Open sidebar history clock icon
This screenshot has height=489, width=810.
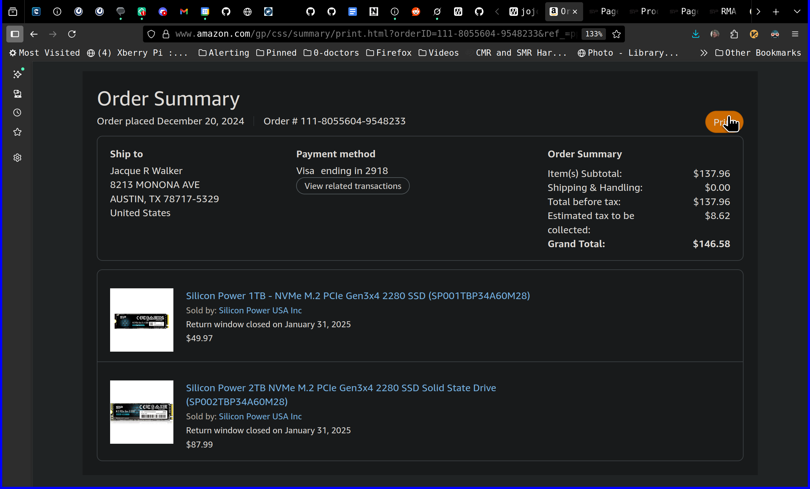[x=17, y=113]
